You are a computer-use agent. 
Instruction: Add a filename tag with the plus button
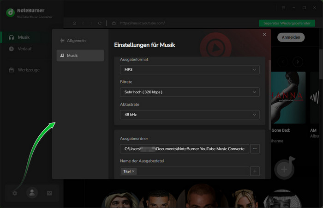255,171
